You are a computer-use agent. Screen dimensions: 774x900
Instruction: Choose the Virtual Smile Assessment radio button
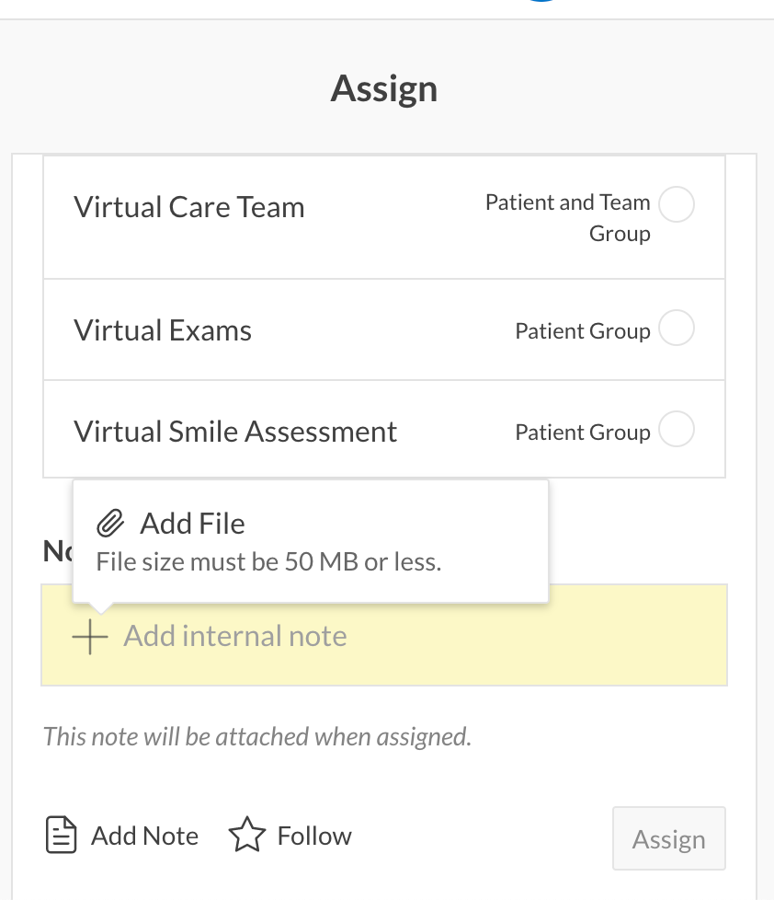(677, 430)
